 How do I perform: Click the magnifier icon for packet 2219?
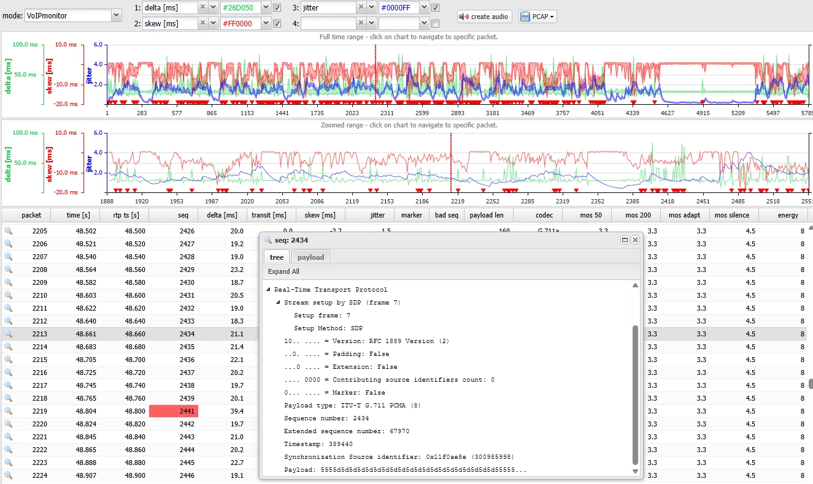point(8,411)
